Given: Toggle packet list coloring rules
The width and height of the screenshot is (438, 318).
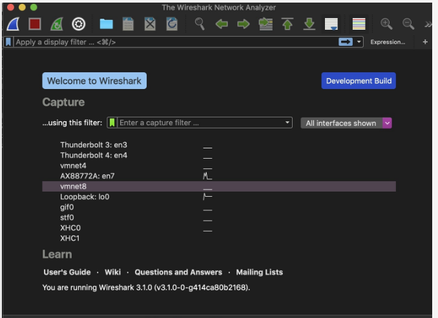Looking at the screenshot, I should (x=359, y=24).
